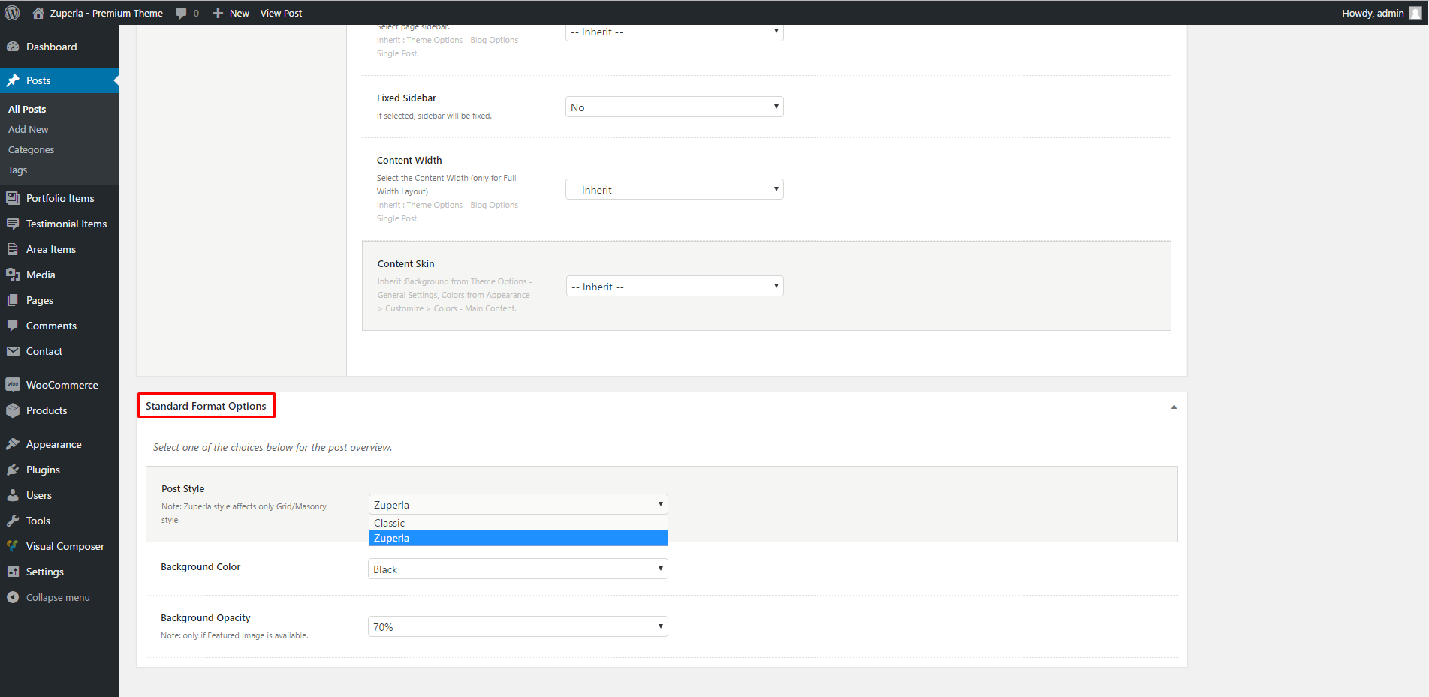Click the Tools wrench icon
Viewport: 1429px width, 697px height.
pyautogui.click(x=13, y=521)
